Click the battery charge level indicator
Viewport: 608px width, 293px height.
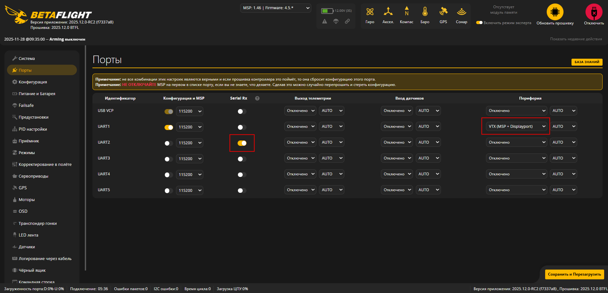coord(327,10)
